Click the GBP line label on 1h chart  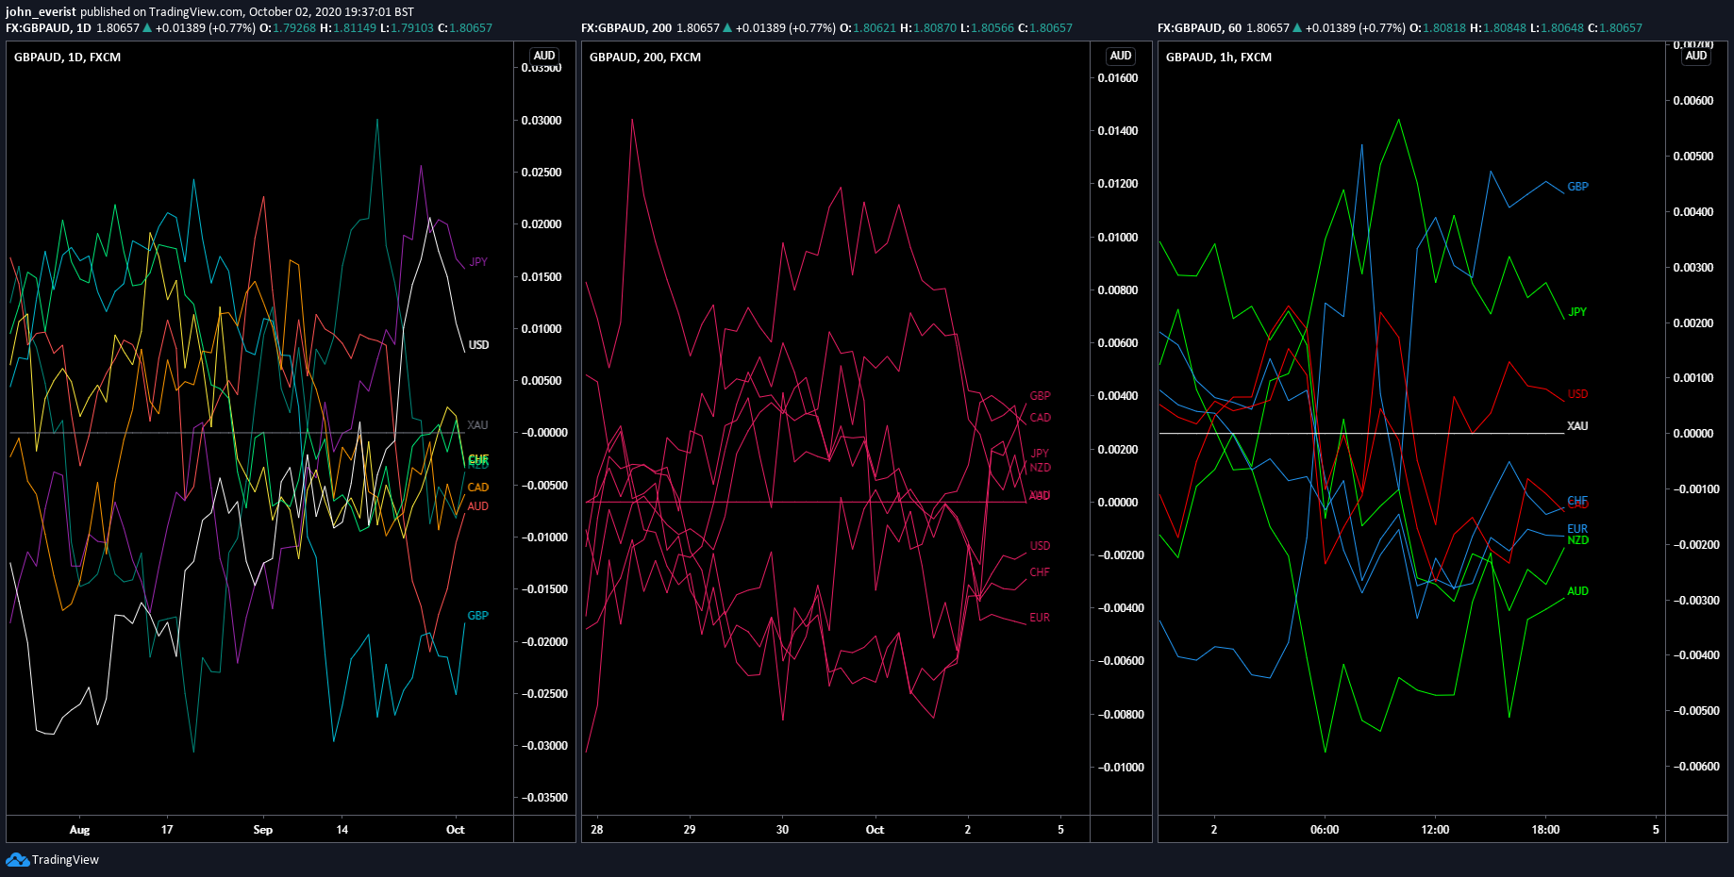pyautogui.click(x=1577, y=187)
